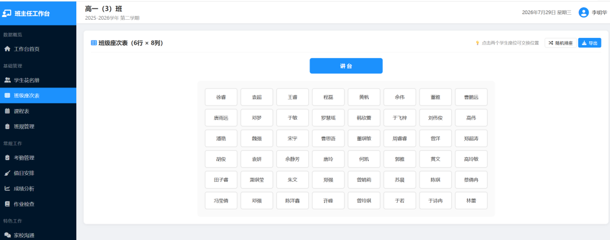The width and height of the screenshot is (610, 240).
Task: Select seat 徐睿
Action: coord(221,97)
